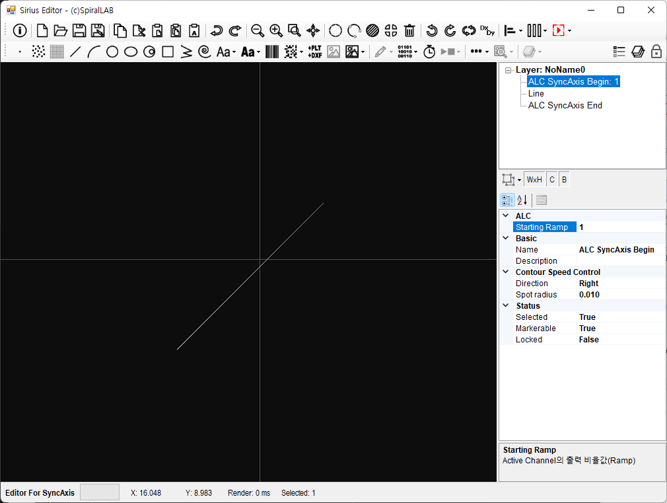The image size is (667, 503).
Task: Rotate counter-clockwise icon
Action: click(432, 30)
